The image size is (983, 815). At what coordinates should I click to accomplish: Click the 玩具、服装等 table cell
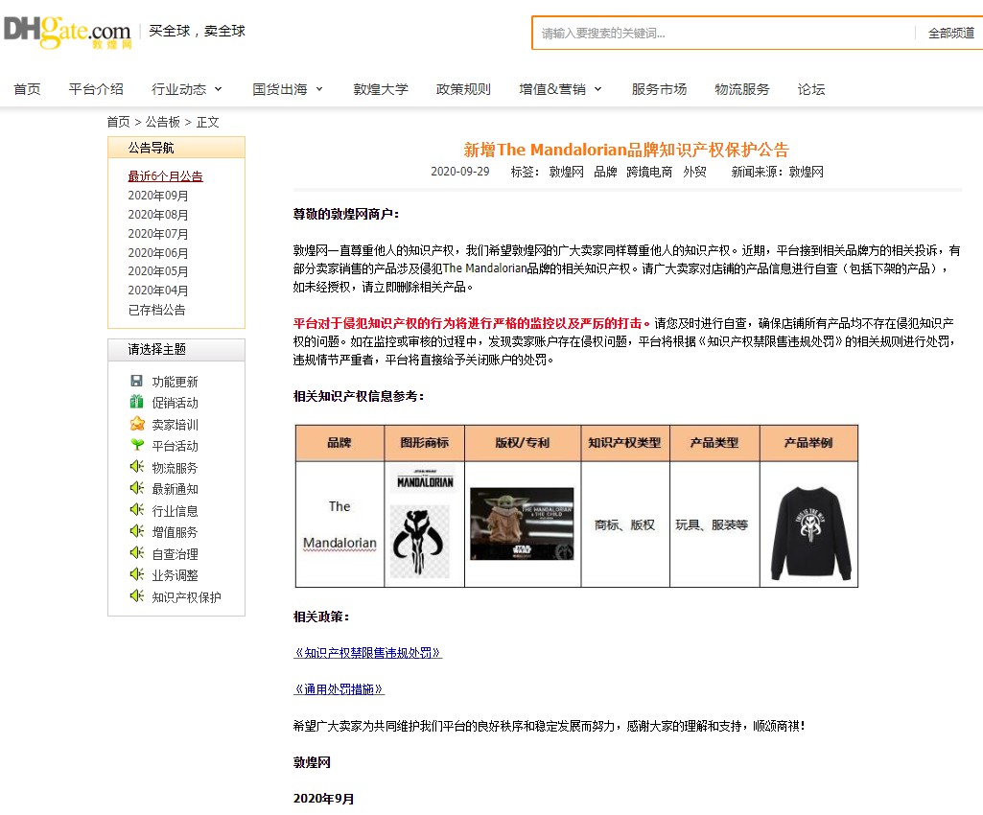pos(714,524)
